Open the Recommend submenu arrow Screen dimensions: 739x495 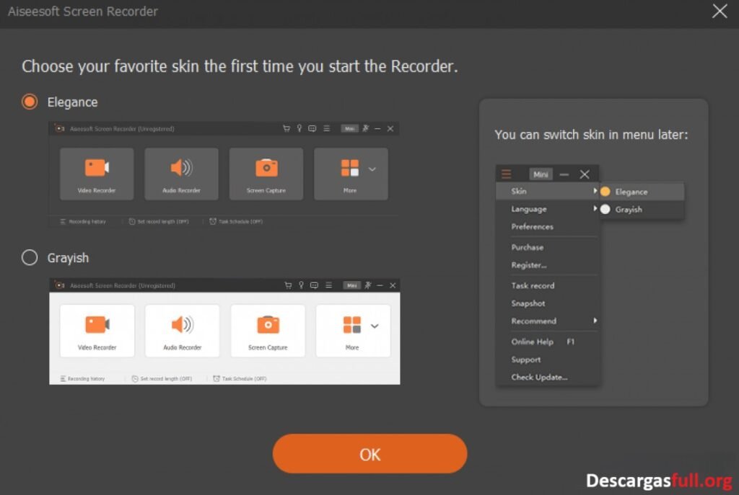(x=595, y=321)
